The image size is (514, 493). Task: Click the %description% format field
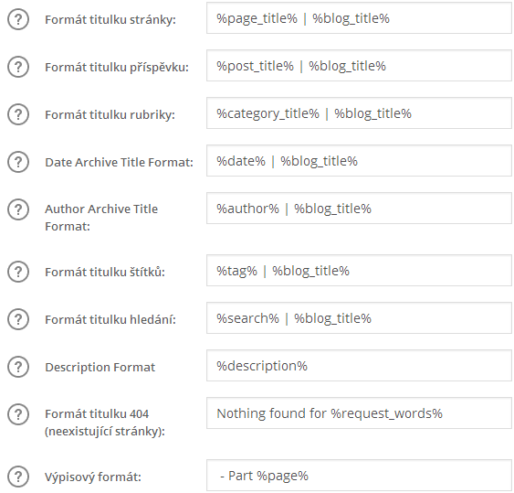[x=359, y=366]
